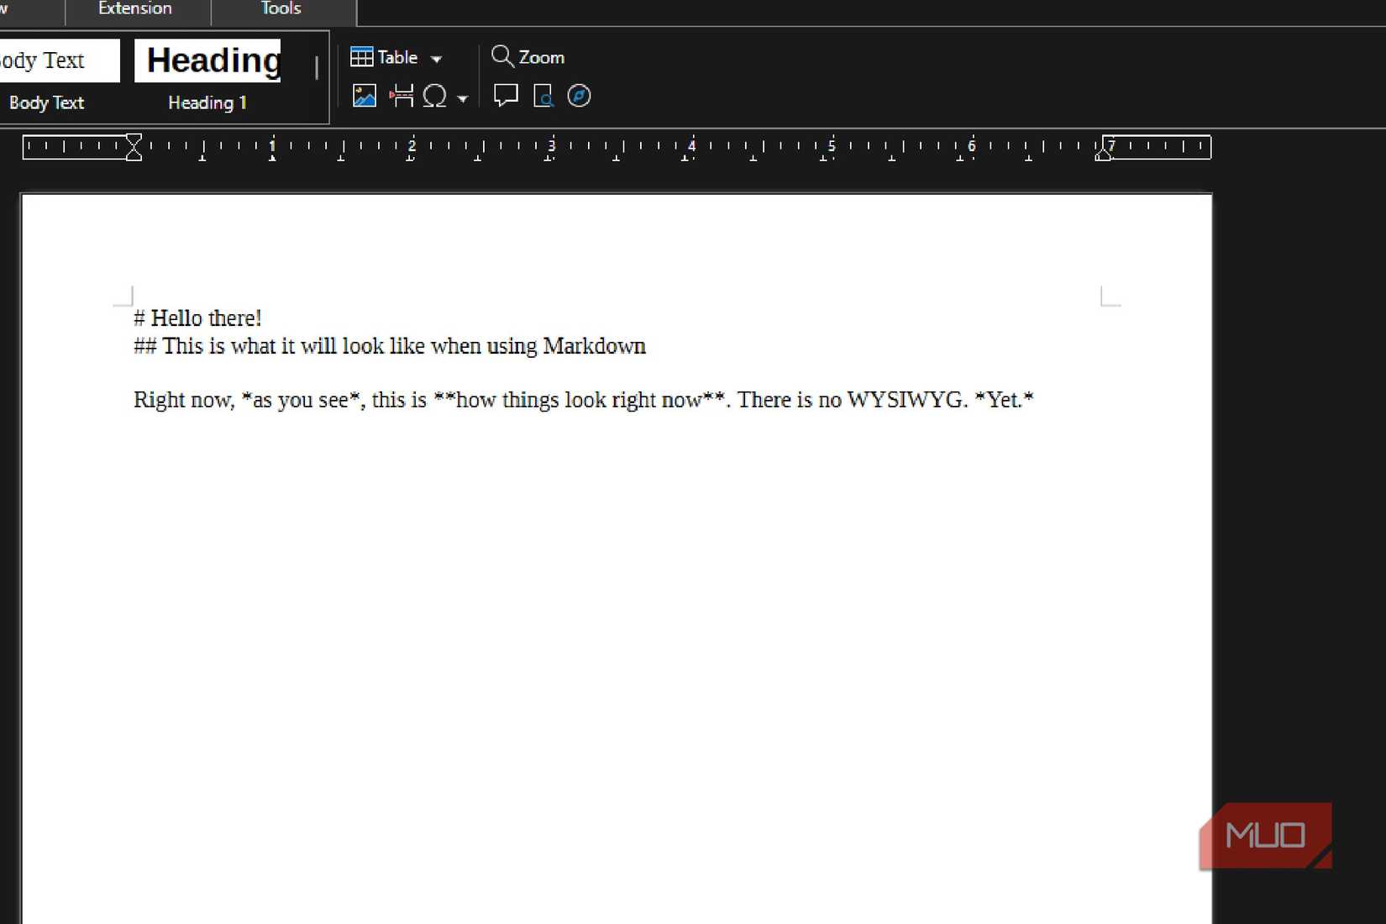
Task: Open the Tools tab
Action: point(279,8)
